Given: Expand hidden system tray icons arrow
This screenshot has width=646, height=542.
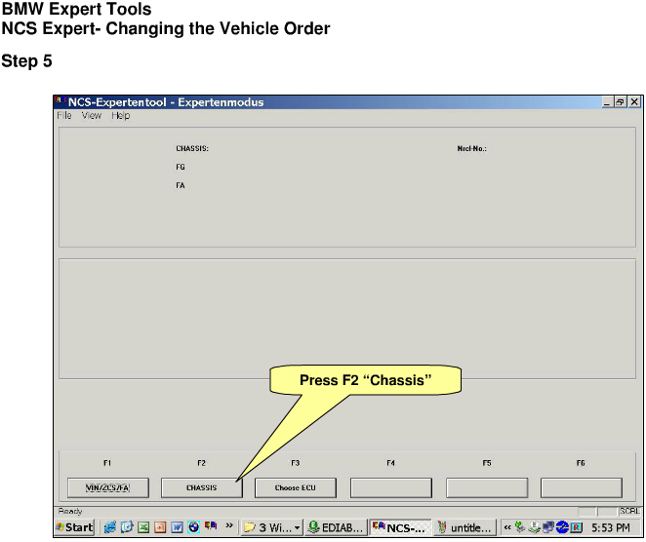Looking at the screenshot, I should (507, 527).
